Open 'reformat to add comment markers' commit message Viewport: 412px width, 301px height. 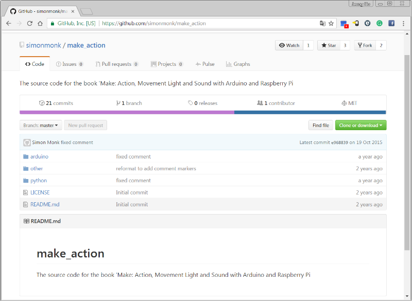[156, 168]
